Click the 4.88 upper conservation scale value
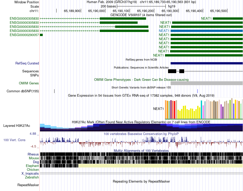 coord(33,133)
